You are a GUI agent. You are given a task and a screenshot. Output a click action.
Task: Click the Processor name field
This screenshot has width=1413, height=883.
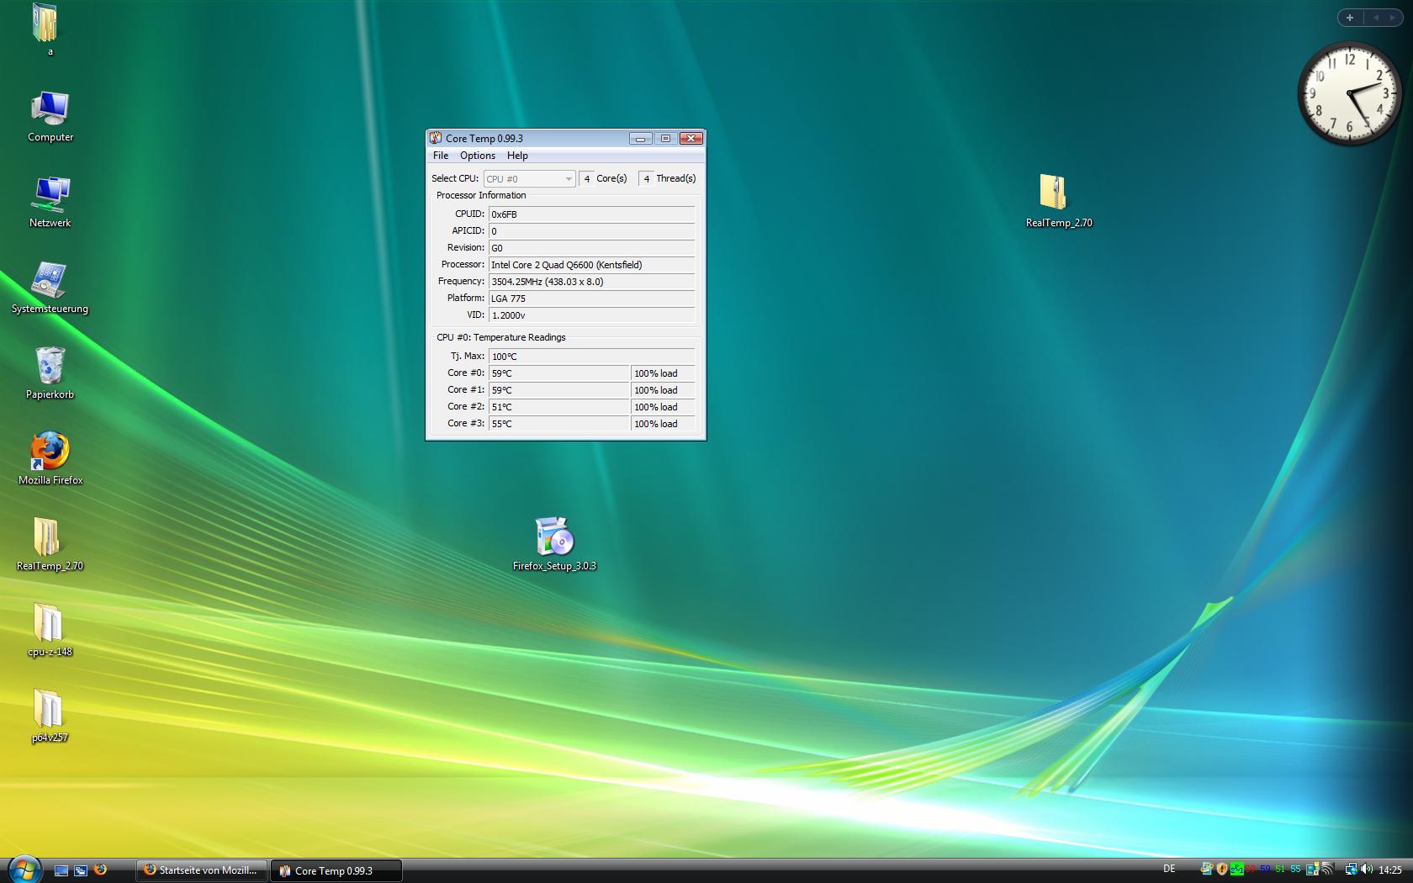[x=591, y=265]
